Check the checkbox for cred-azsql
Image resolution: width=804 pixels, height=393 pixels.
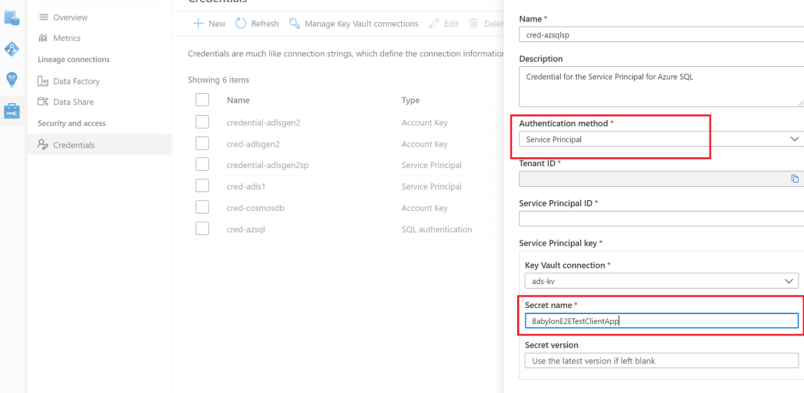pyautogui.click(x=202, y=228)
